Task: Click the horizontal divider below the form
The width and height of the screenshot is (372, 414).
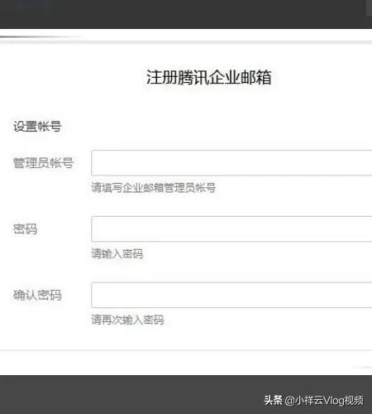Action: click(x=186, y=350)
